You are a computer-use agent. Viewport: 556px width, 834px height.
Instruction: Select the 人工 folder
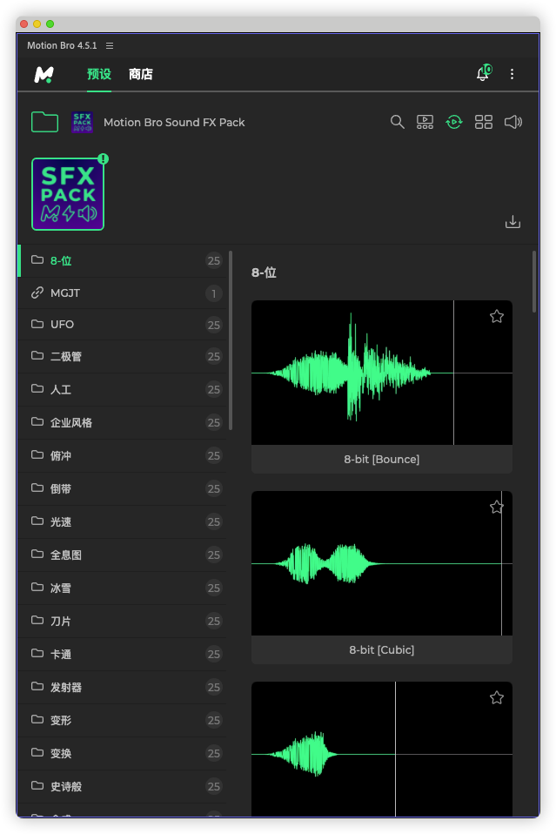123,389
